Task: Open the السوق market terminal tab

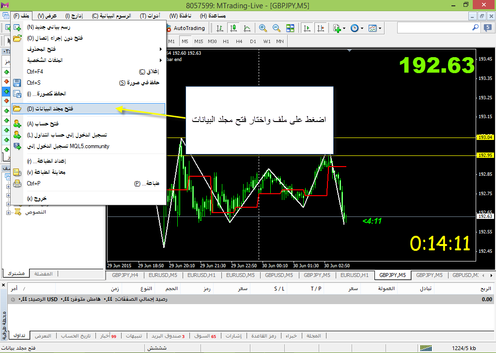Action: (205, 336)
